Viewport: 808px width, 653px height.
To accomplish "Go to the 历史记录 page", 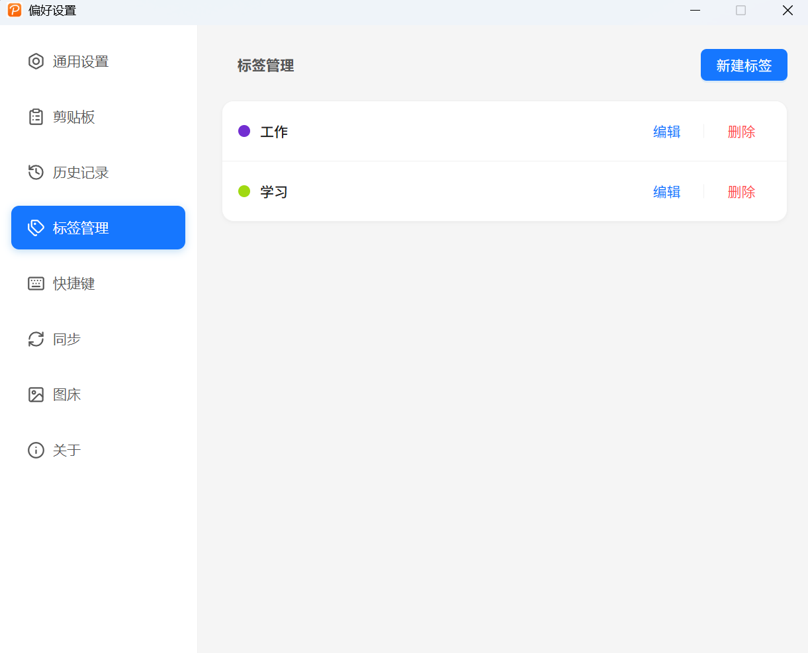I will [x=81, y=173].
